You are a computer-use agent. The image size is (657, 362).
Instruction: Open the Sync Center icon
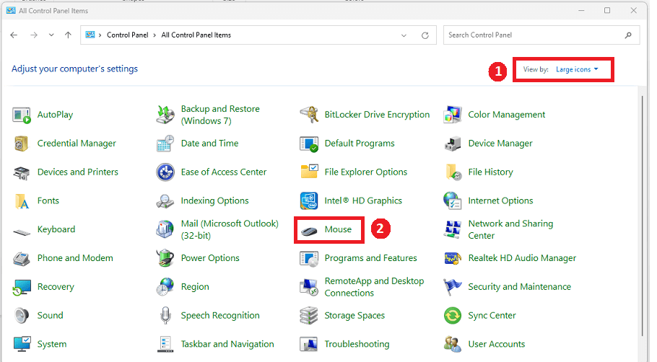tap(453, 316)
